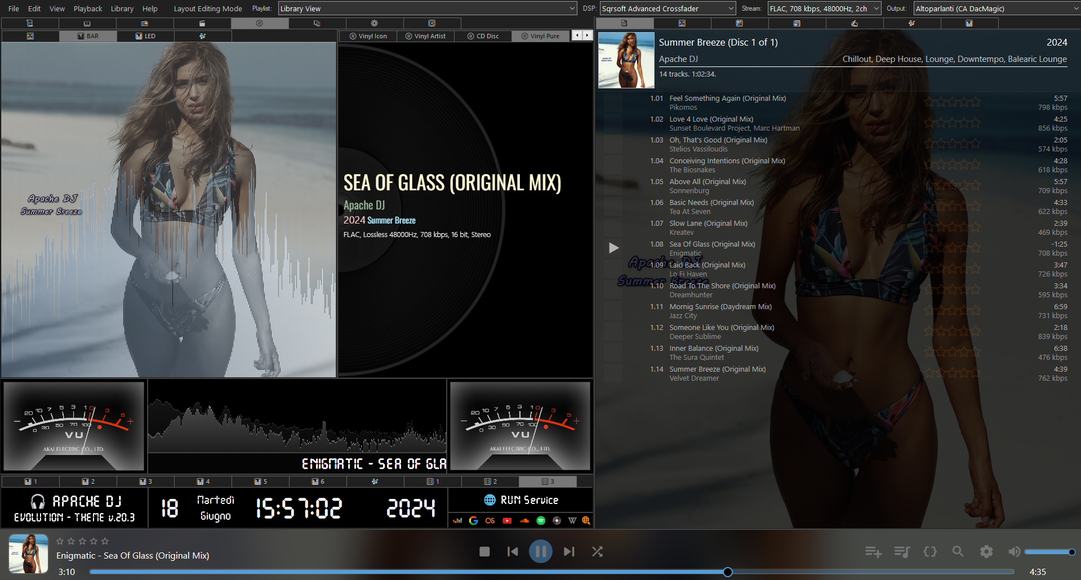Click the orange web search globe icon
1081x580 pixels.
coord(586,520)
